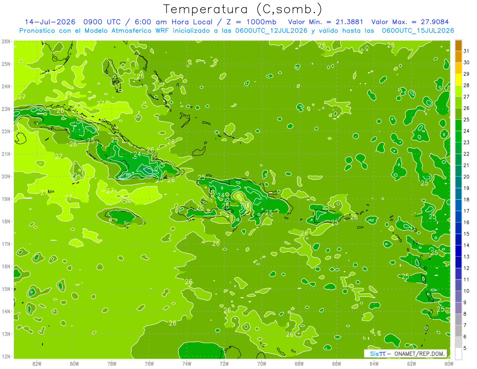
Task: Click the '18N' latitude label
Action: coord(6,221)
